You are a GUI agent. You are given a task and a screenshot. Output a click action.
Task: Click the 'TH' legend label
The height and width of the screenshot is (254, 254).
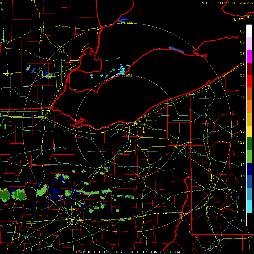[242, 220]
